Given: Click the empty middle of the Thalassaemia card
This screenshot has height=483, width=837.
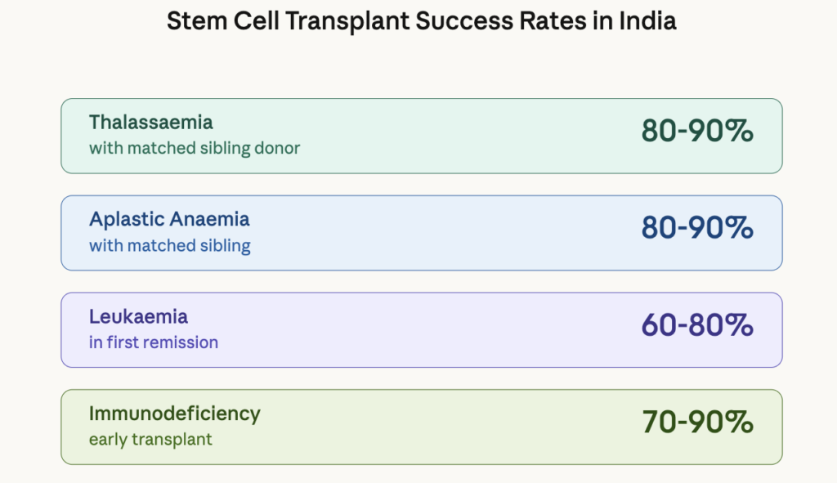Looking at the screenshot, I should click(466, 136).
